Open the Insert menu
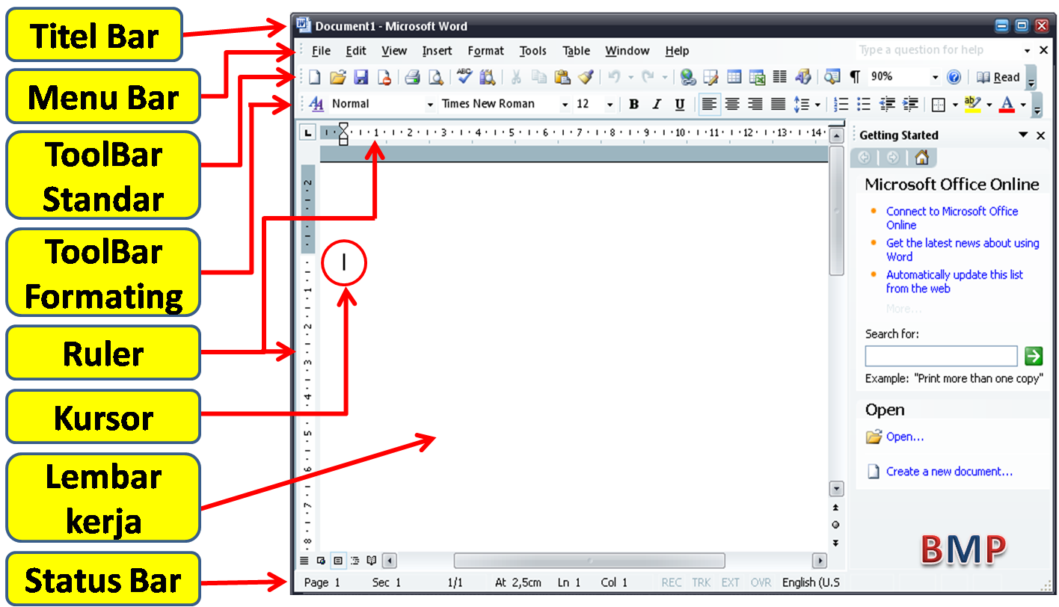 pos(437,51)
